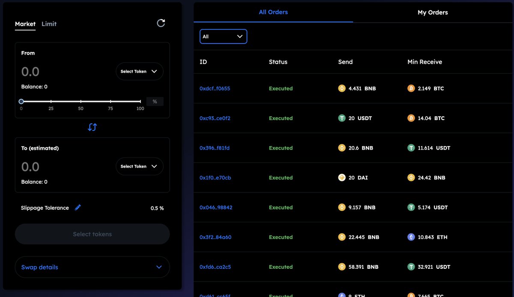Open the All orders filter dropdown
This screenshot has height=297, width=514.
tap(223, 36)
